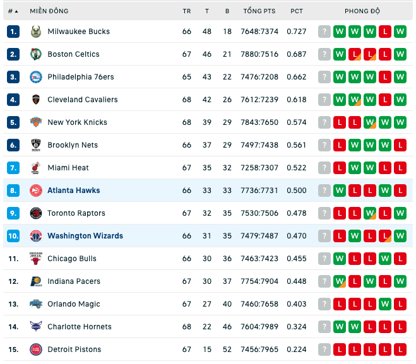Open Orlando Magic lone W form badge
Image resolution: width=416 pixels, height=364 pixels.
[x=385, y=304]
